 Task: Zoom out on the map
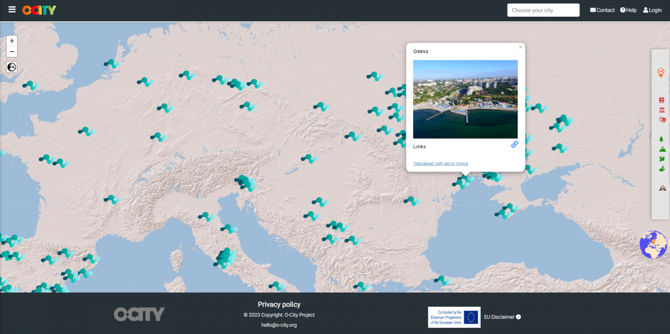(12, 52)
